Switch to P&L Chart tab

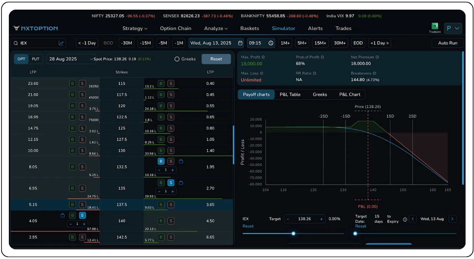click(350, 94)
